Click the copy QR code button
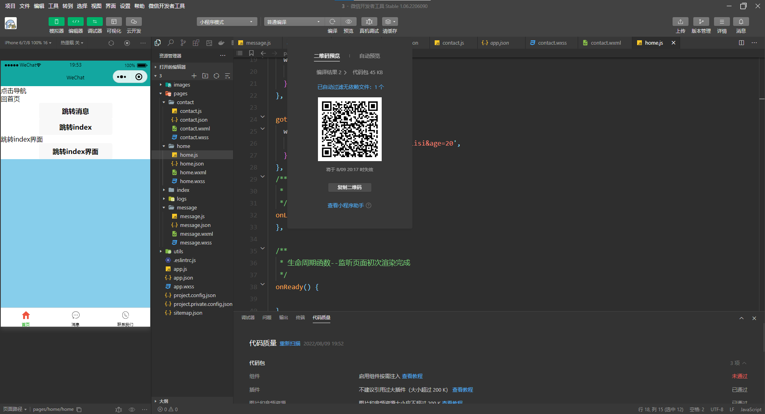 click(x=349, y=187)
